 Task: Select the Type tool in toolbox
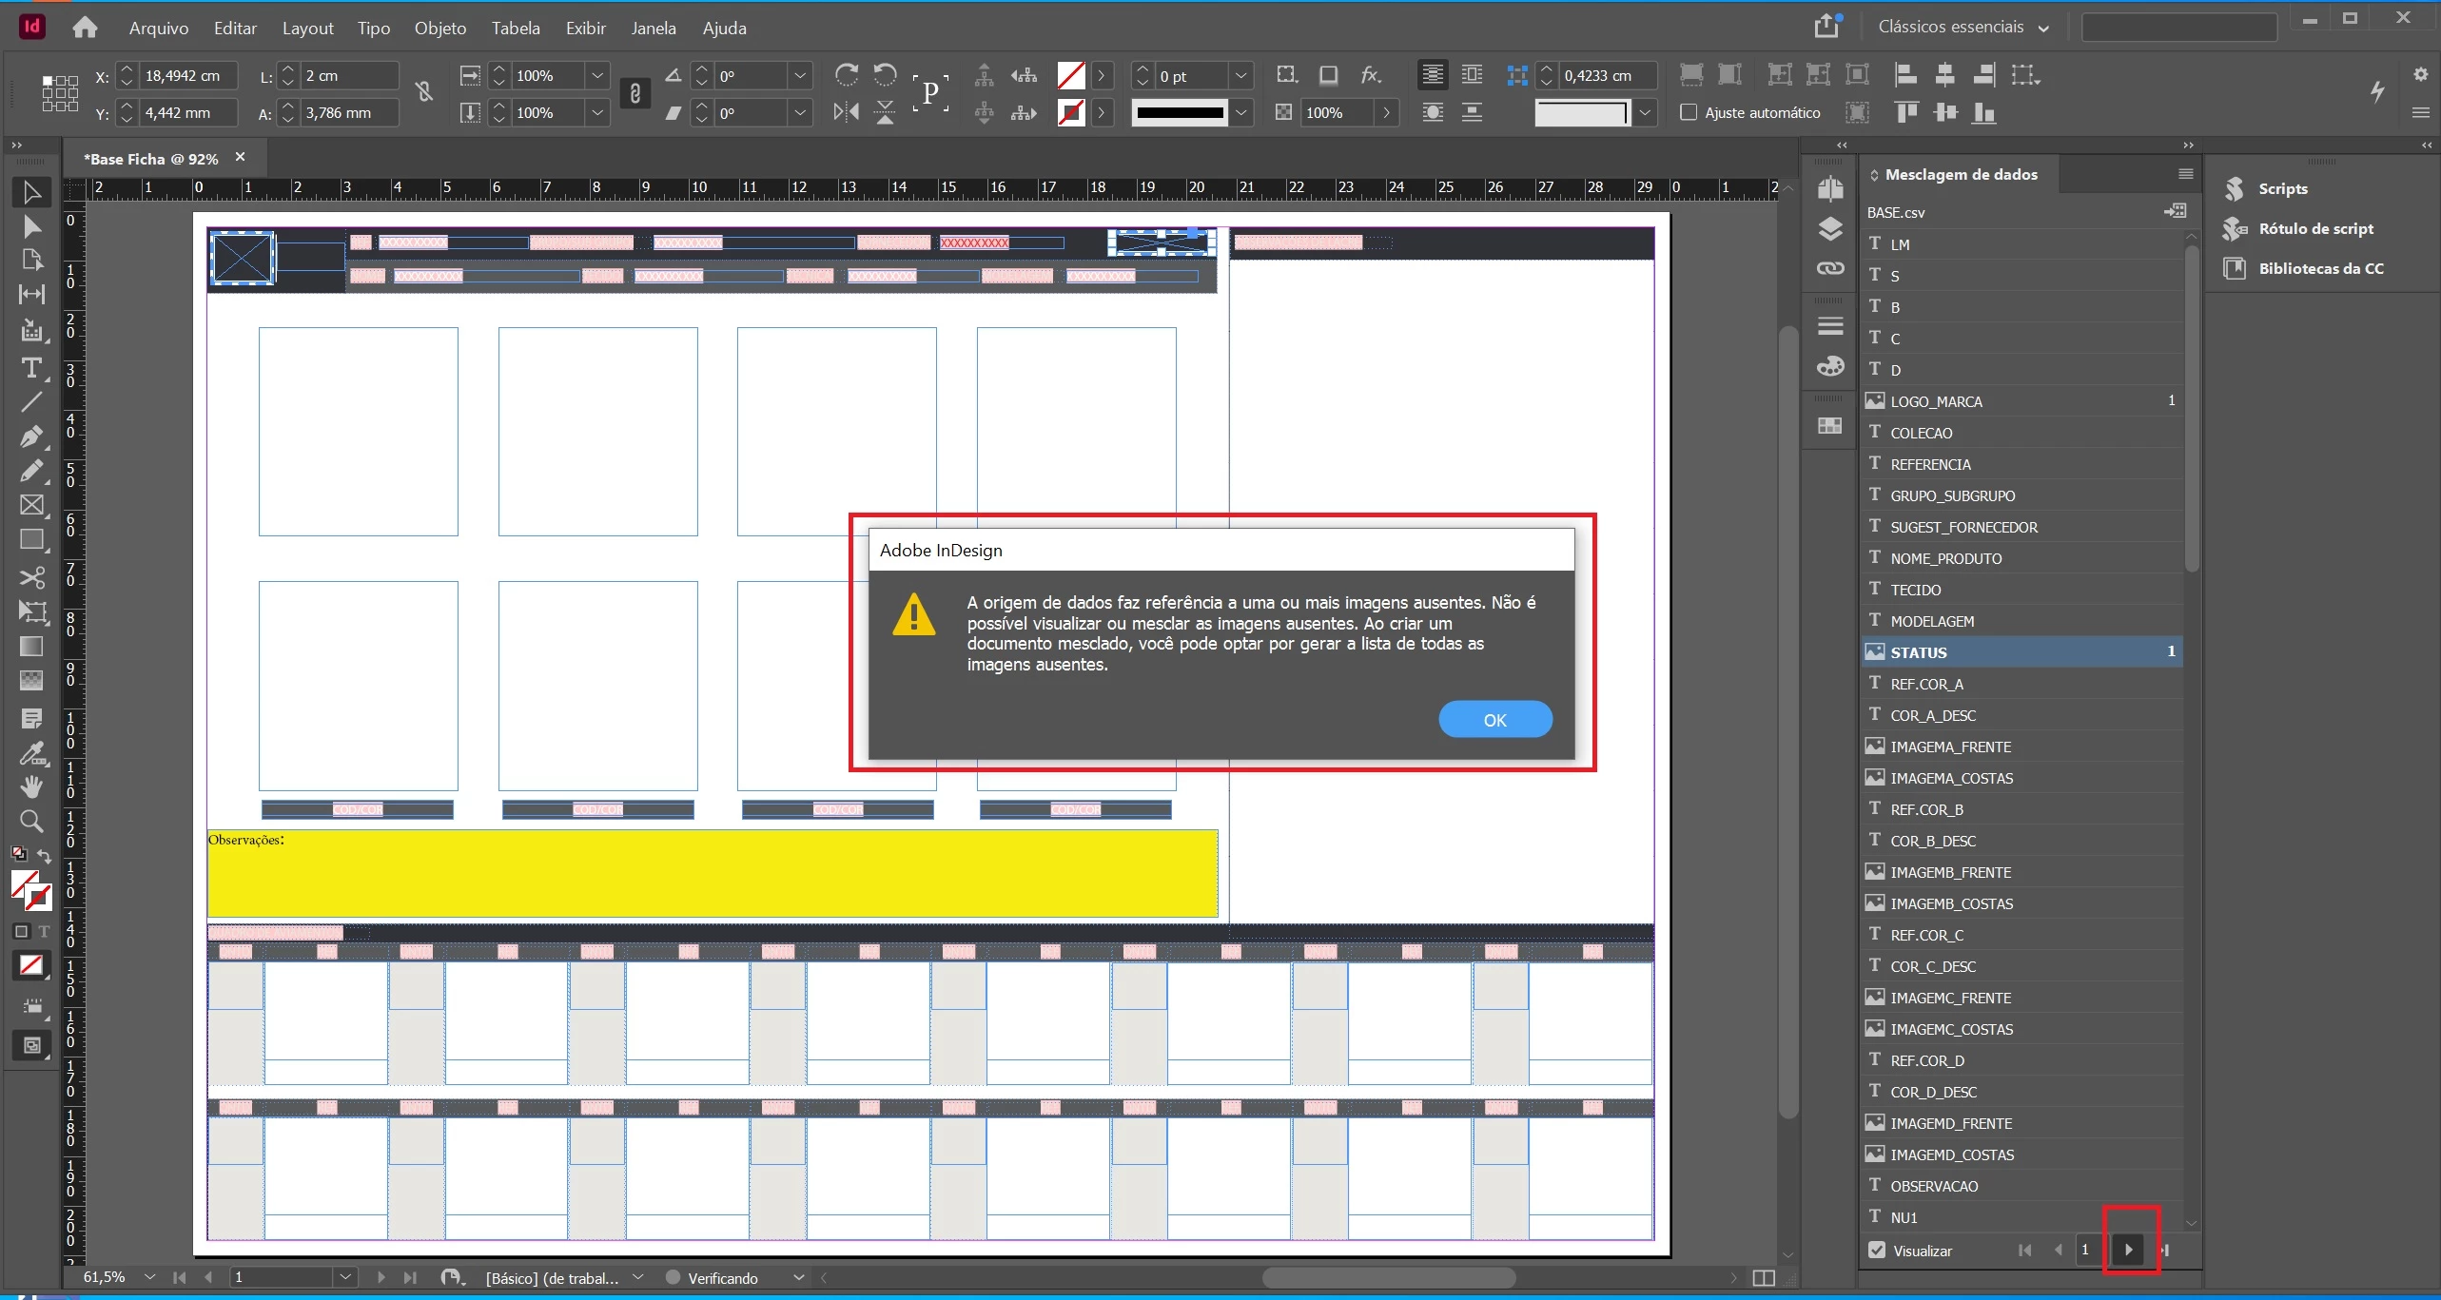pyautogui.click(x=31, y=368)
